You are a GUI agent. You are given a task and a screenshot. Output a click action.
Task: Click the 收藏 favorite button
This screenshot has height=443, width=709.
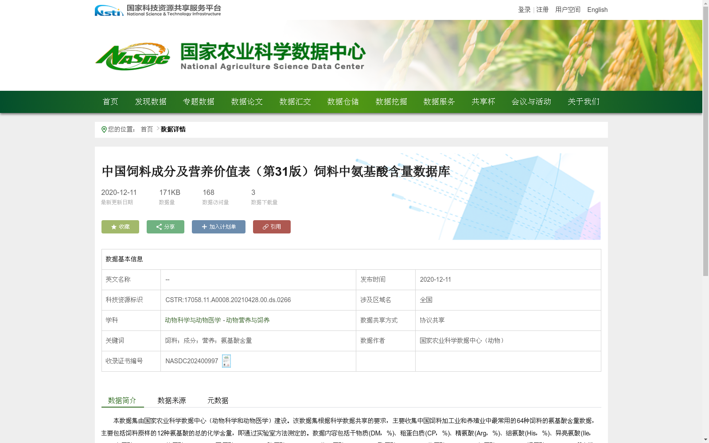click(x=120, y=227)
